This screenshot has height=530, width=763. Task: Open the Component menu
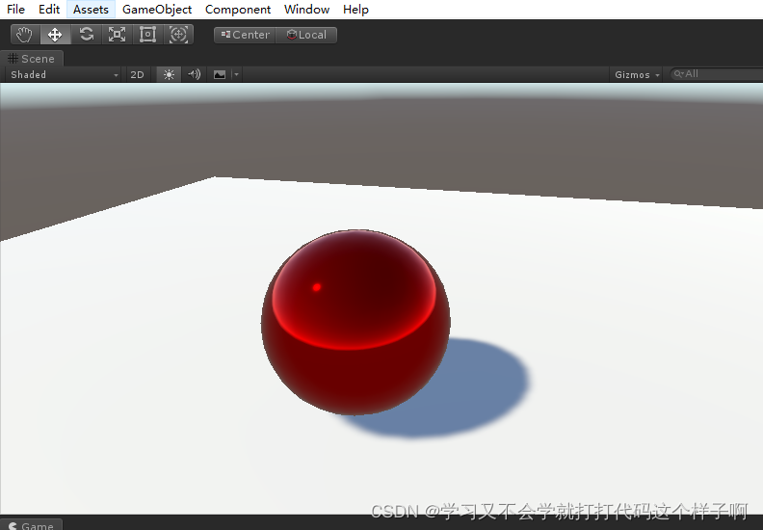click(238, 10)
